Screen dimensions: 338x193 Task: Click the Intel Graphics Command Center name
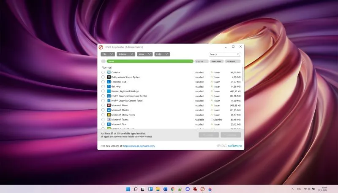[129, 96]
